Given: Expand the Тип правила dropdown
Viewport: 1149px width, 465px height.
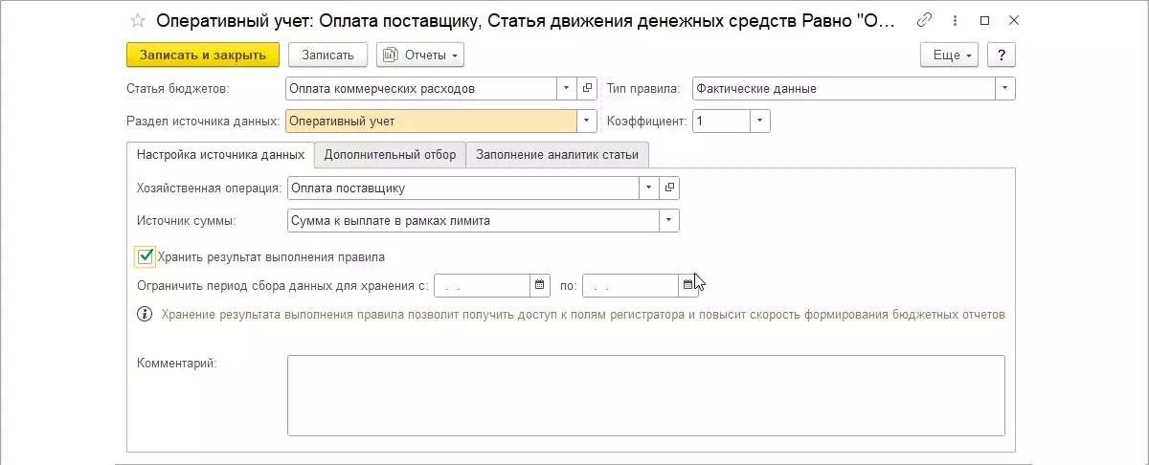Looking at the screenshot, I should (x=1004, y=89).
